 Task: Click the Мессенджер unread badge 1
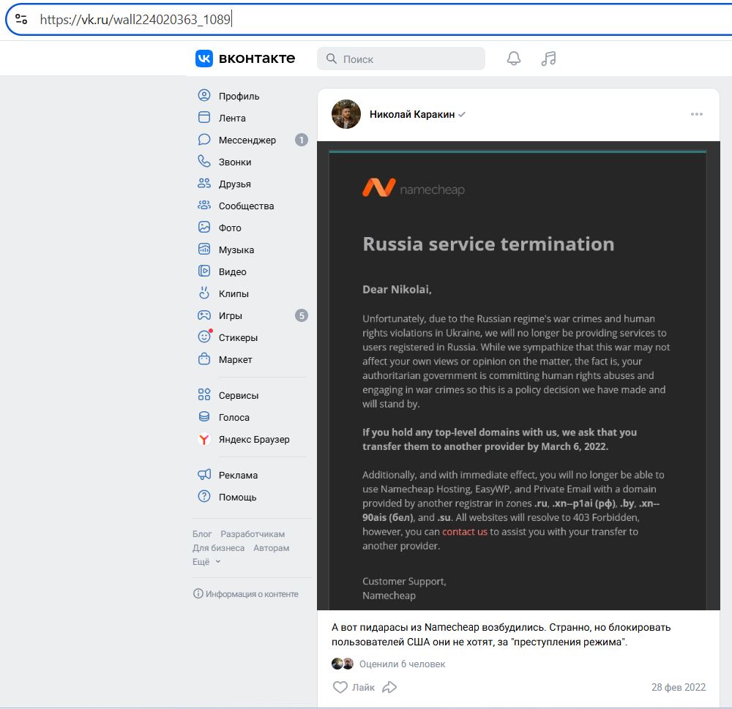click(x=302, y=140)
